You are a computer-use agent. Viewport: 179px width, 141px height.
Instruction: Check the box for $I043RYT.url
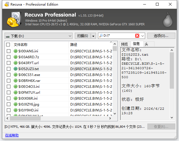8,63
